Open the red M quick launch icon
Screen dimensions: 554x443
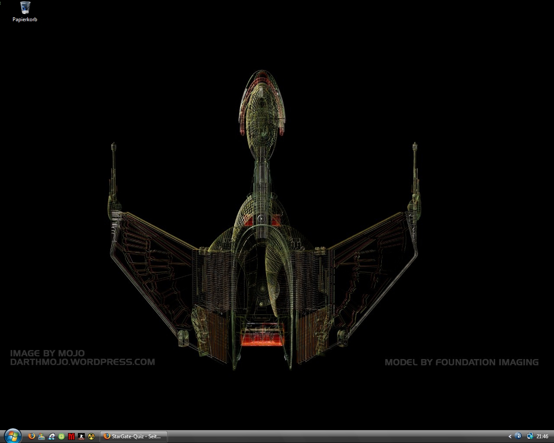[x=71, y=437]
